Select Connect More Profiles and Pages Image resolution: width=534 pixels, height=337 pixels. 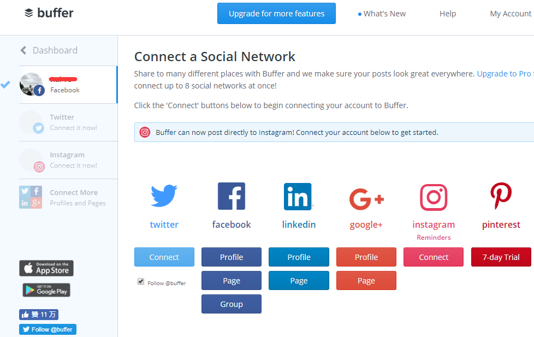[73, 197]
